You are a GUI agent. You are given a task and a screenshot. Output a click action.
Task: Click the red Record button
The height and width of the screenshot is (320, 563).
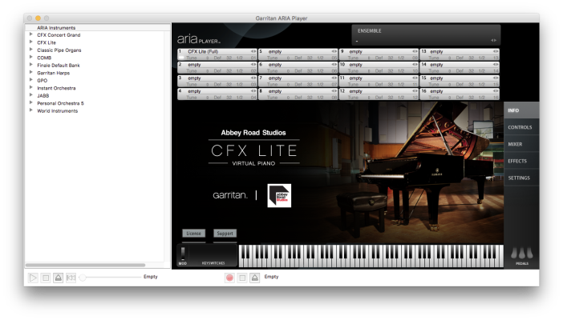[x=230, y=278]
